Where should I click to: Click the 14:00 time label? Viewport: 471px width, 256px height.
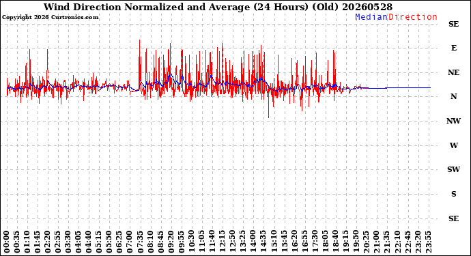(253, 242)
